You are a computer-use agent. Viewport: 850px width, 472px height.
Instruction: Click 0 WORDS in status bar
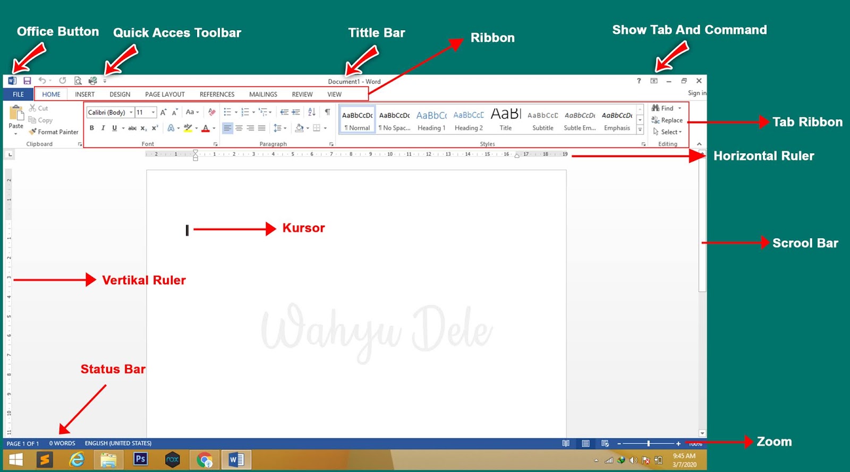(x=62, y=443)
